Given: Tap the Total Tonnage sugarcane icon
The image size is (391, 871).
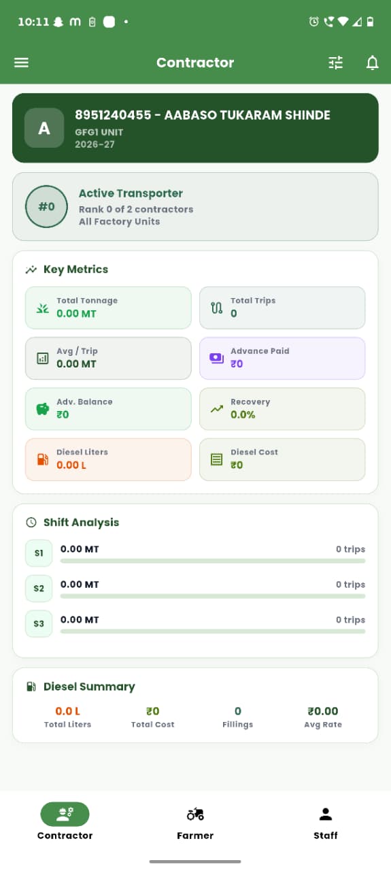Looking at the screenshot, I should point(43,308).
